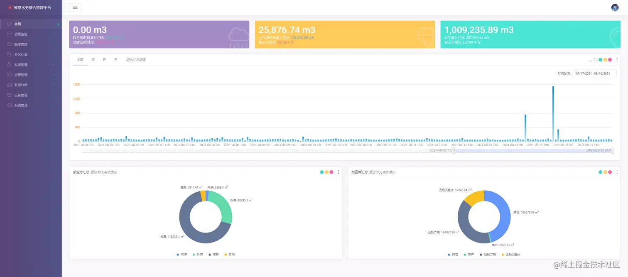The width and height of the screenshot is (628, 277).
Task: Expand the 分区计量 sidebar submenu
Action: (54, 54)
